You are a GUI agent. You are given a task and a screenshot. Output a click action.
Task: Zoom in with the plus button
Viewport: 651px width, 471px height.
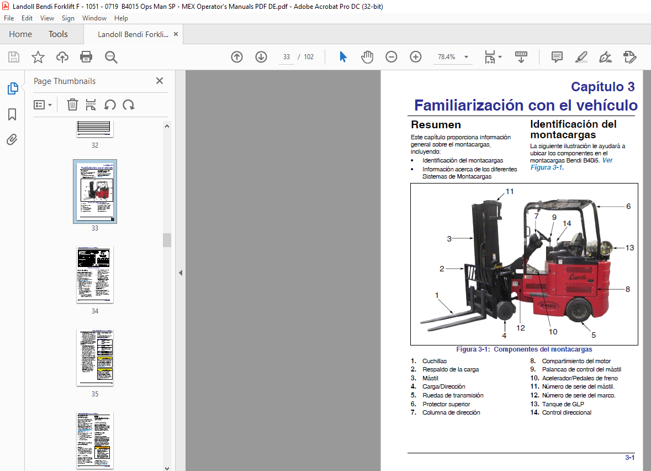tap(416, 57)
